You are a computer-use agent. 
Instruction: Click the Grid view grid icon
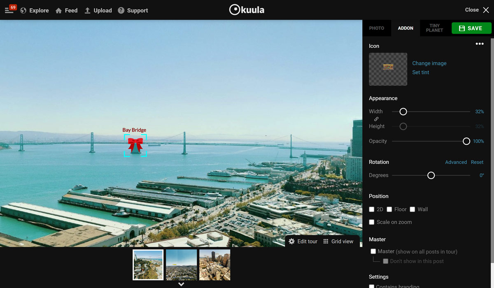pyautogui.click(x=326, y=242)
